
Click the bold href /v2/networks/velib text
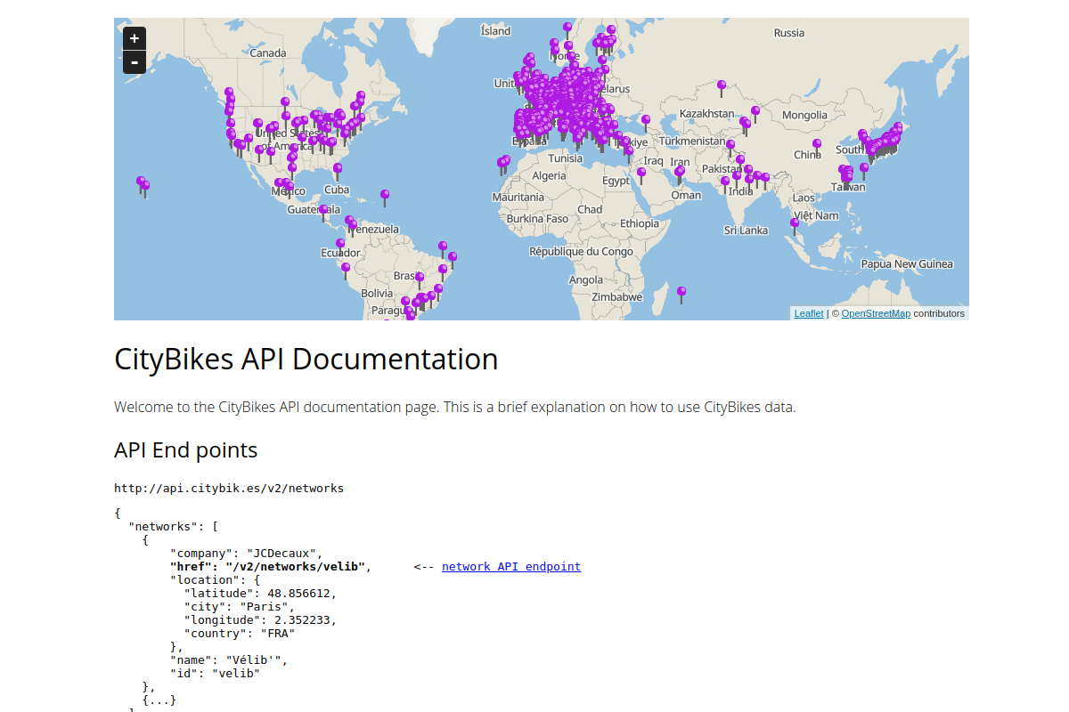pos(267,566)
